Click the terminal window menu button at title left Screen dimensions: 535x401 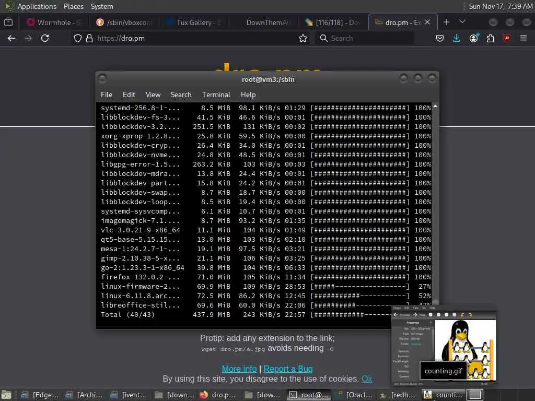click(102, 79)
